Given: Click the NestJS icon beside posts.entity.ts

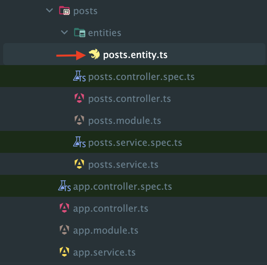Looking at the screenshot, I should [94, 54].
